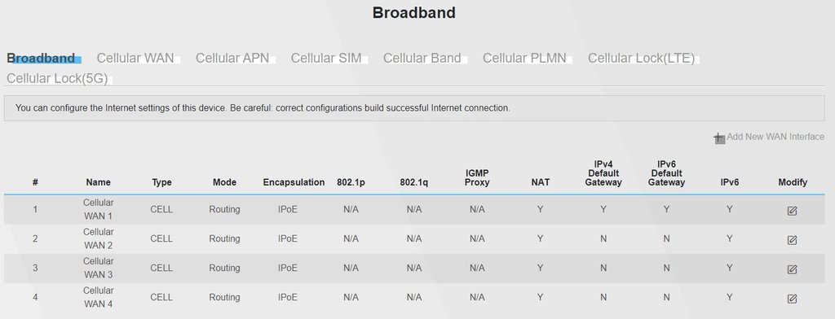
Task: Click the IPv4 Default Gateway header
Action: [x=603, y=173]
